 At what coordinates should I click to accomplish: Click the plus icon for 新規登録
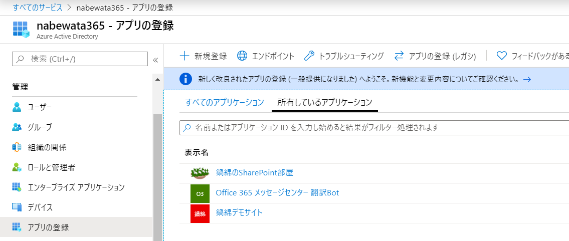point(184,56)
